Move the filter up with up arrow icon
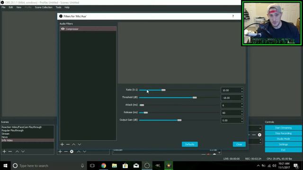The height and width of the screenshot is (170, 303). (x=74, y=144)
